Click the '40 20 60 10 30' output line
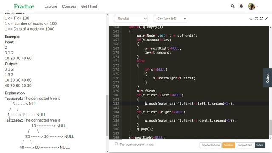 pyautogui.click(x=18, y=85)
